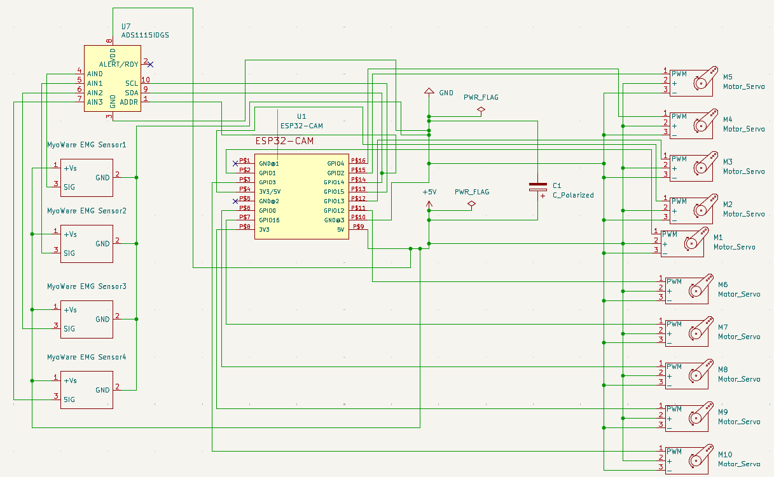The width and height of the screenshot is (774, 477).
Task: Click the MyoWare EMG Sensor3 label
Action: (86, 286)
